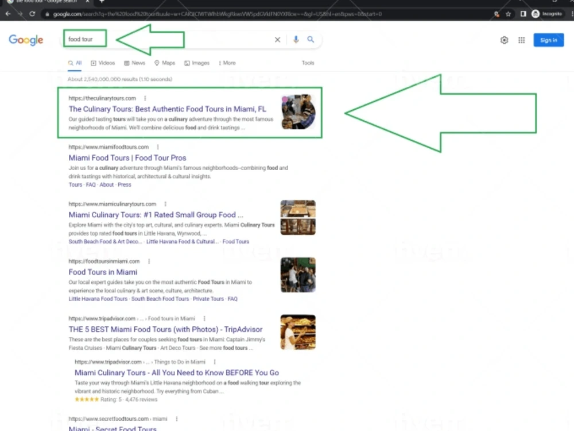Follow the Little Havana Food Tours sitelink
The image size is (574, 431).
[x=98, y=299]
